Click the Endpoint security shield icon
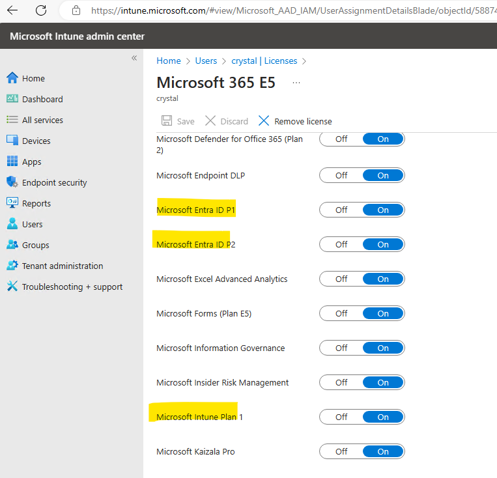Image resolution: width=497 pixels, height=478 pixels. click(x=12, y=182)
